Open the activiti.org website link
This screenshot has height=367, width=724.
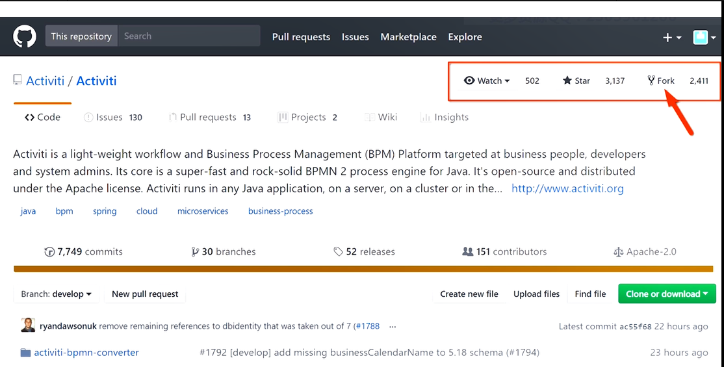click(x=567, y=189)
